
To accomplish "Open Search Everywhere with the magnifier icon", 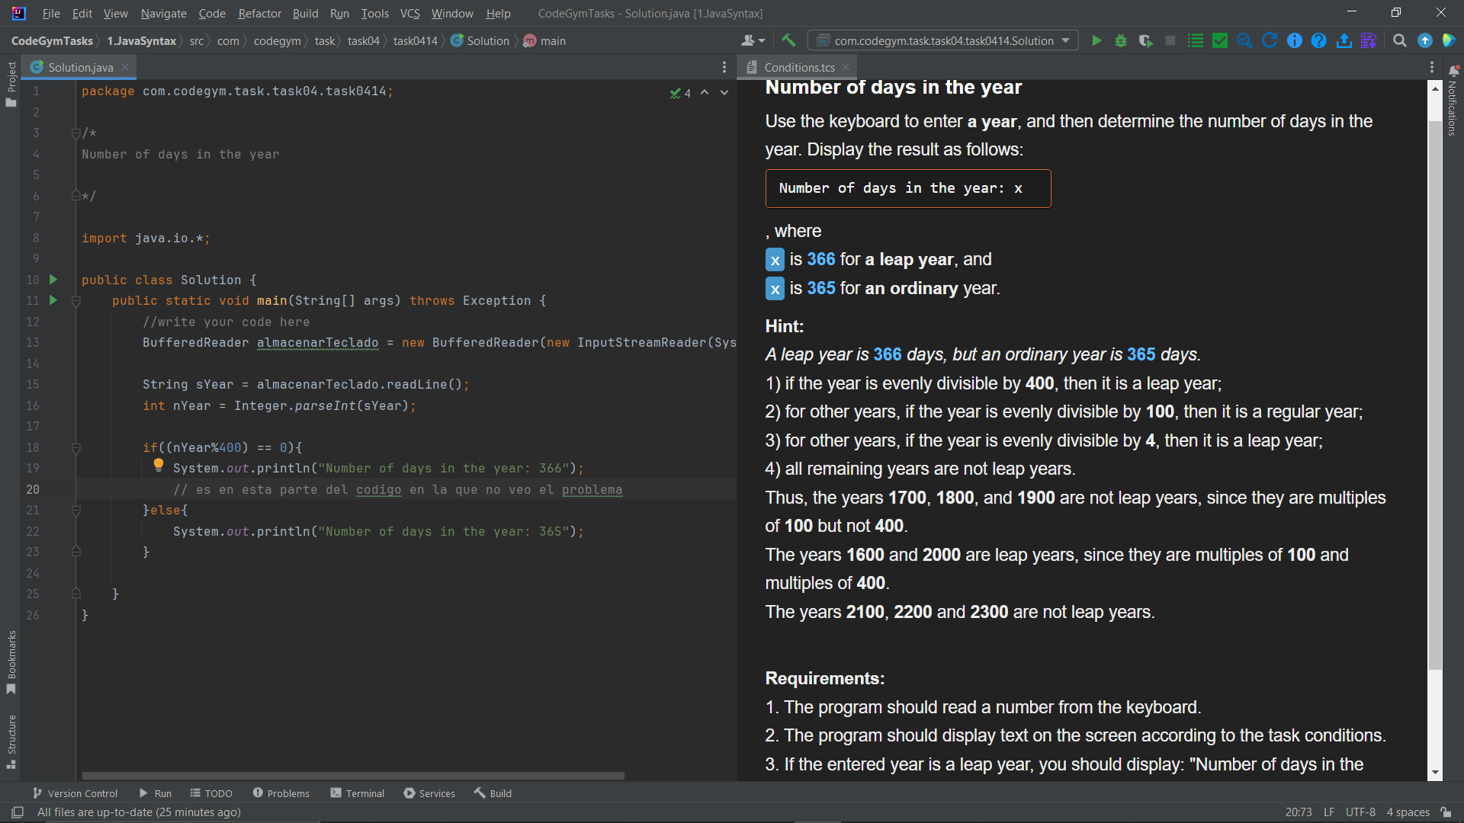I will point(1399,40).
